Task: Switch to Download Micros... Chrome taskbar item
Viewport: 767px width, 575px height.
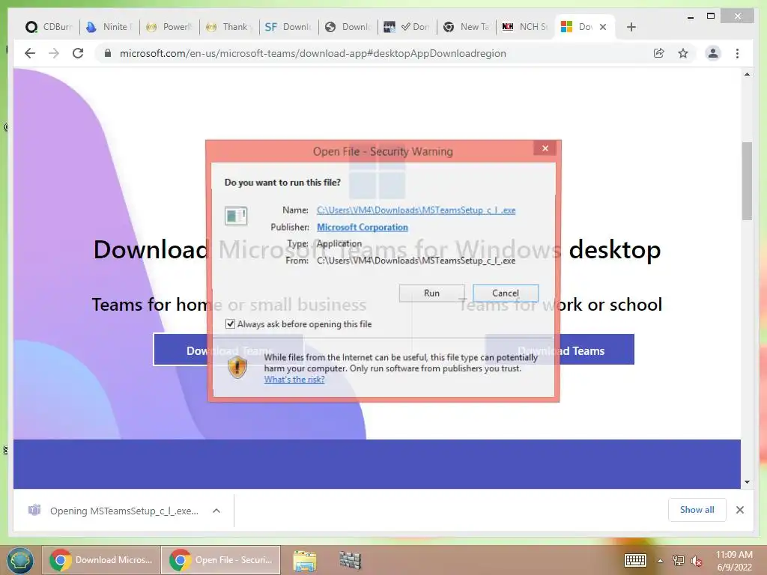Action: click(x=101, y=560)
